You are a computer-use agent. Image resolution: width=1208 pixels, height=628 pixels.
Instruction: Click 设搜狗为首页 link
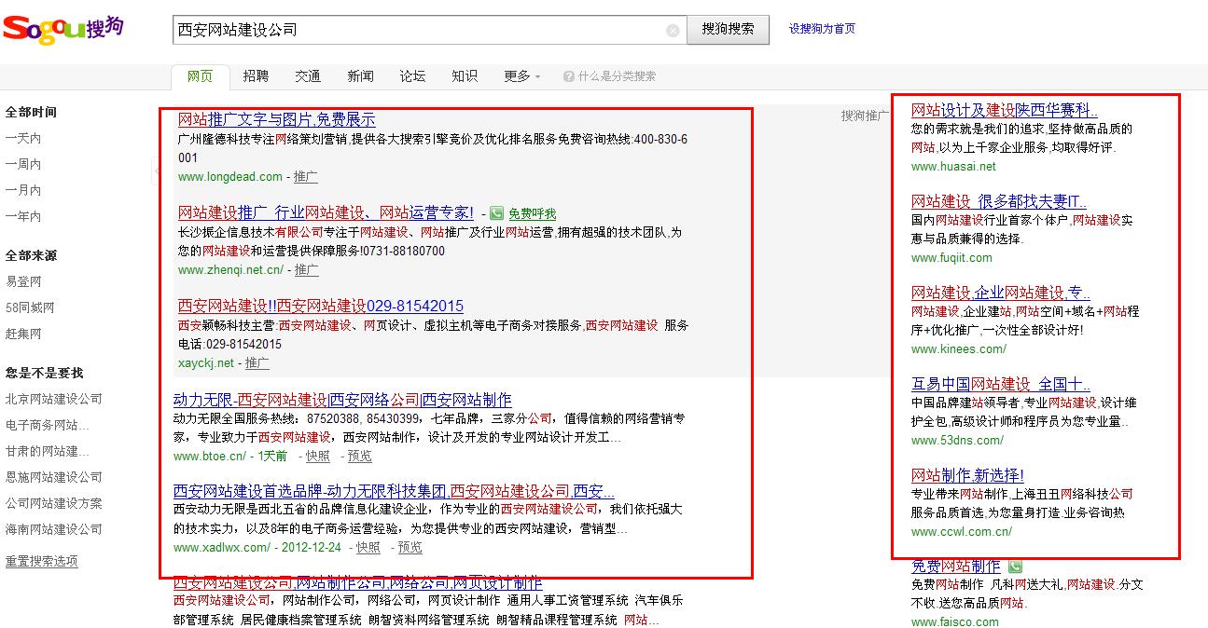[822, 29]
